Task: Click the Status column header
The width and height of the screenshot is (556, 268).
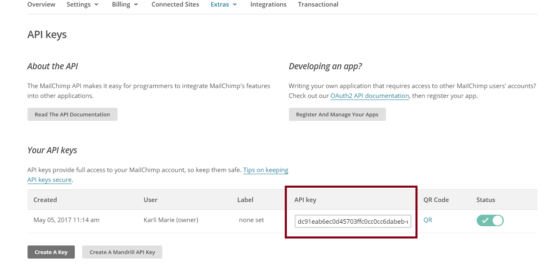Action: tap(486, 200)
